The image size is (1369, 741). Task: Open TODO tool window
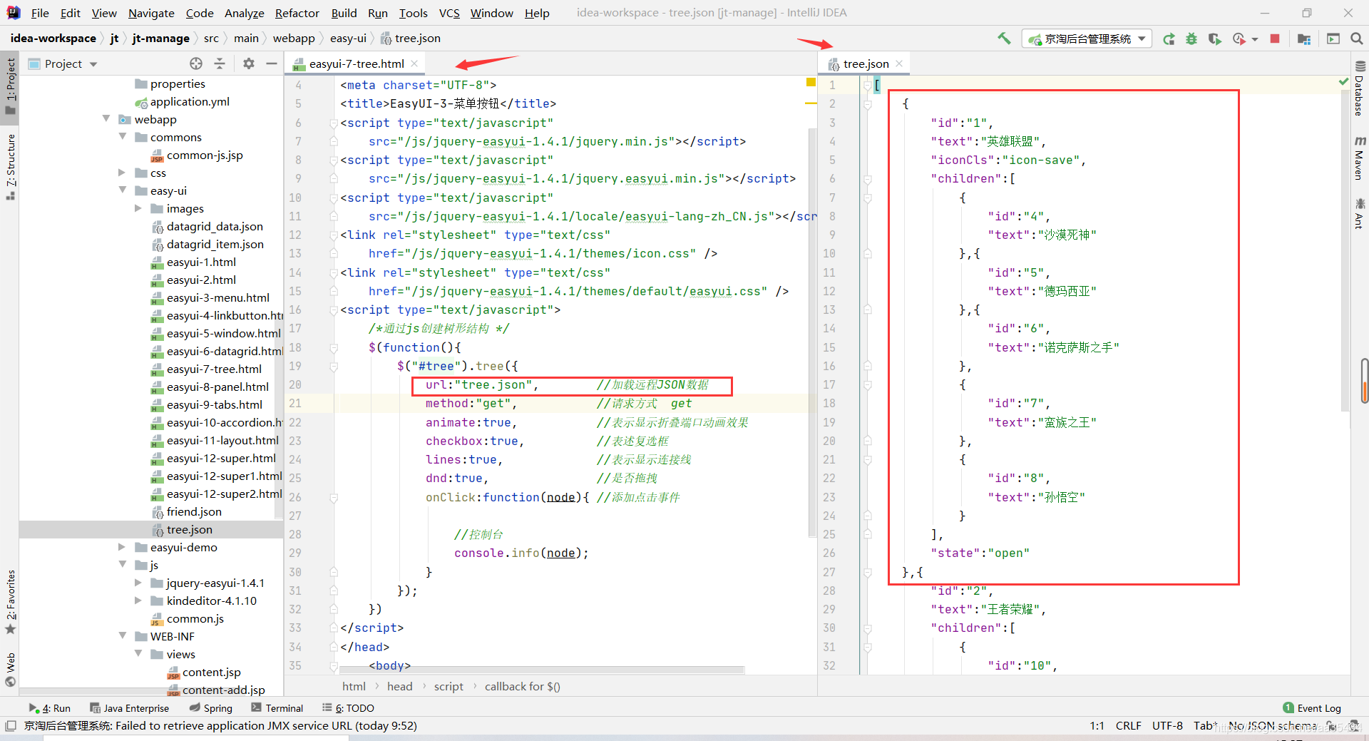pos(348,708)
